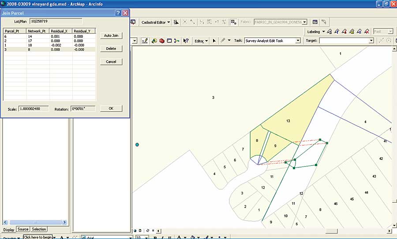Click the table of contents horizontal scrollbar
Viewport: 397px width, 239px height.
point(35,222)
